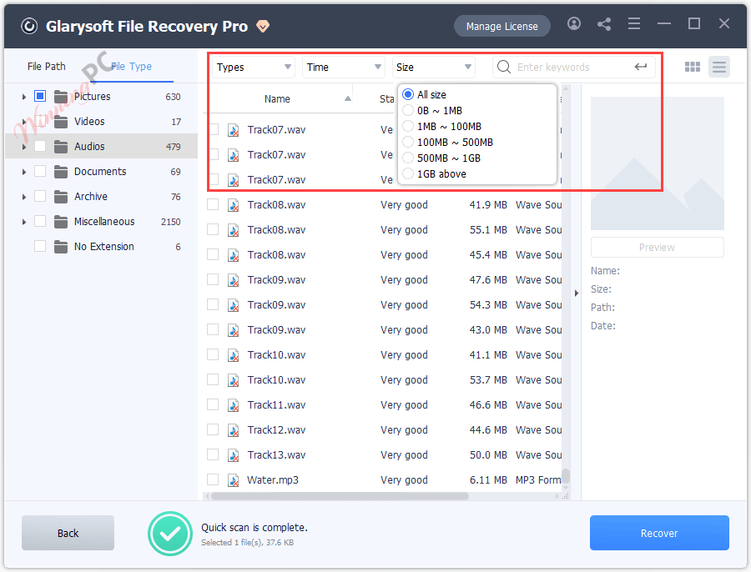Click the Track12.wav file icon
Viewport: 751px width, 572px height.
click(234, 430)
